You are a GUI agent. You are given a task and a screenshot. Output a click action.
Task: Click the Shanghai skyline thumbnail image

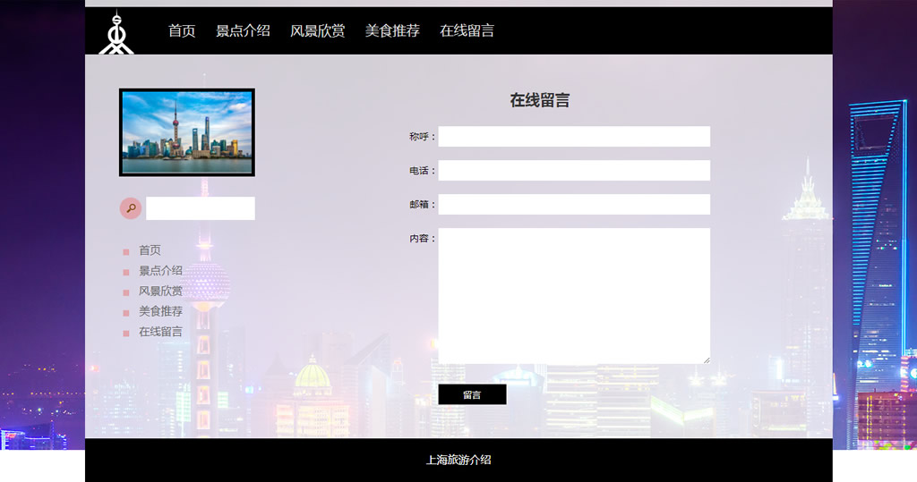click(x=186, y=132)
